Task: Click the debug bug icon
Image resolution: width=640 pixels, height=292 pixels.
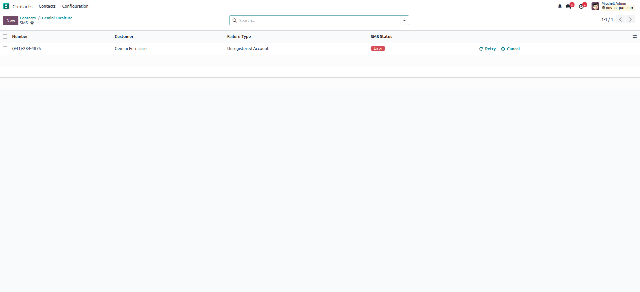Action: pyautogui.click(x=560, y=6)
